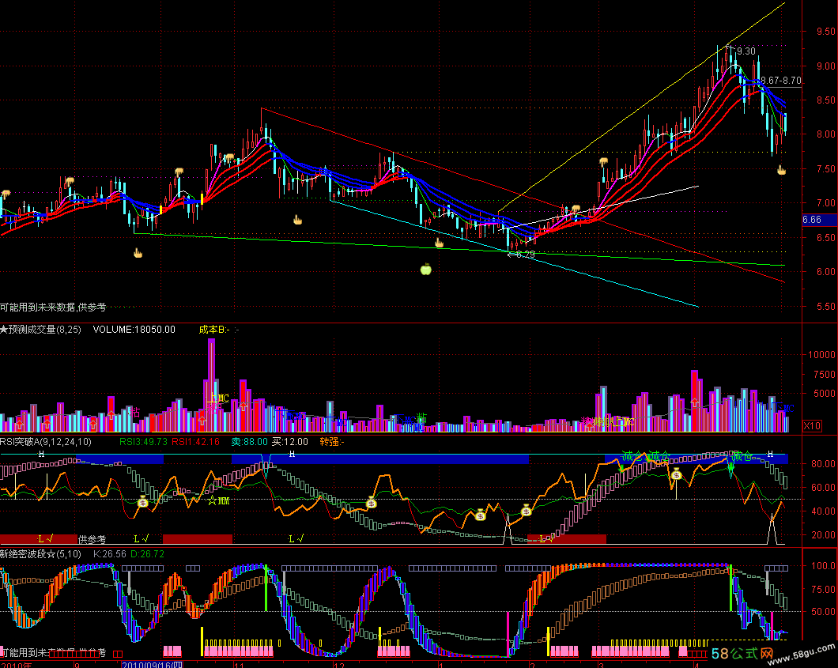Click the 6.66 price tag on the right axis
This screenshot has width=838, height=668.
coord(811,220)
